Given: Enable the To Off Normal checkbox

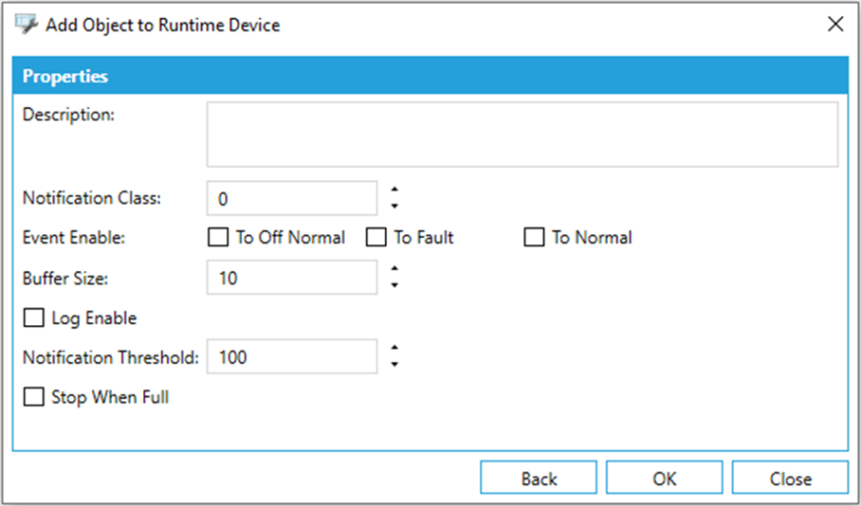Looking at the screenshot, I should point(218,237).
